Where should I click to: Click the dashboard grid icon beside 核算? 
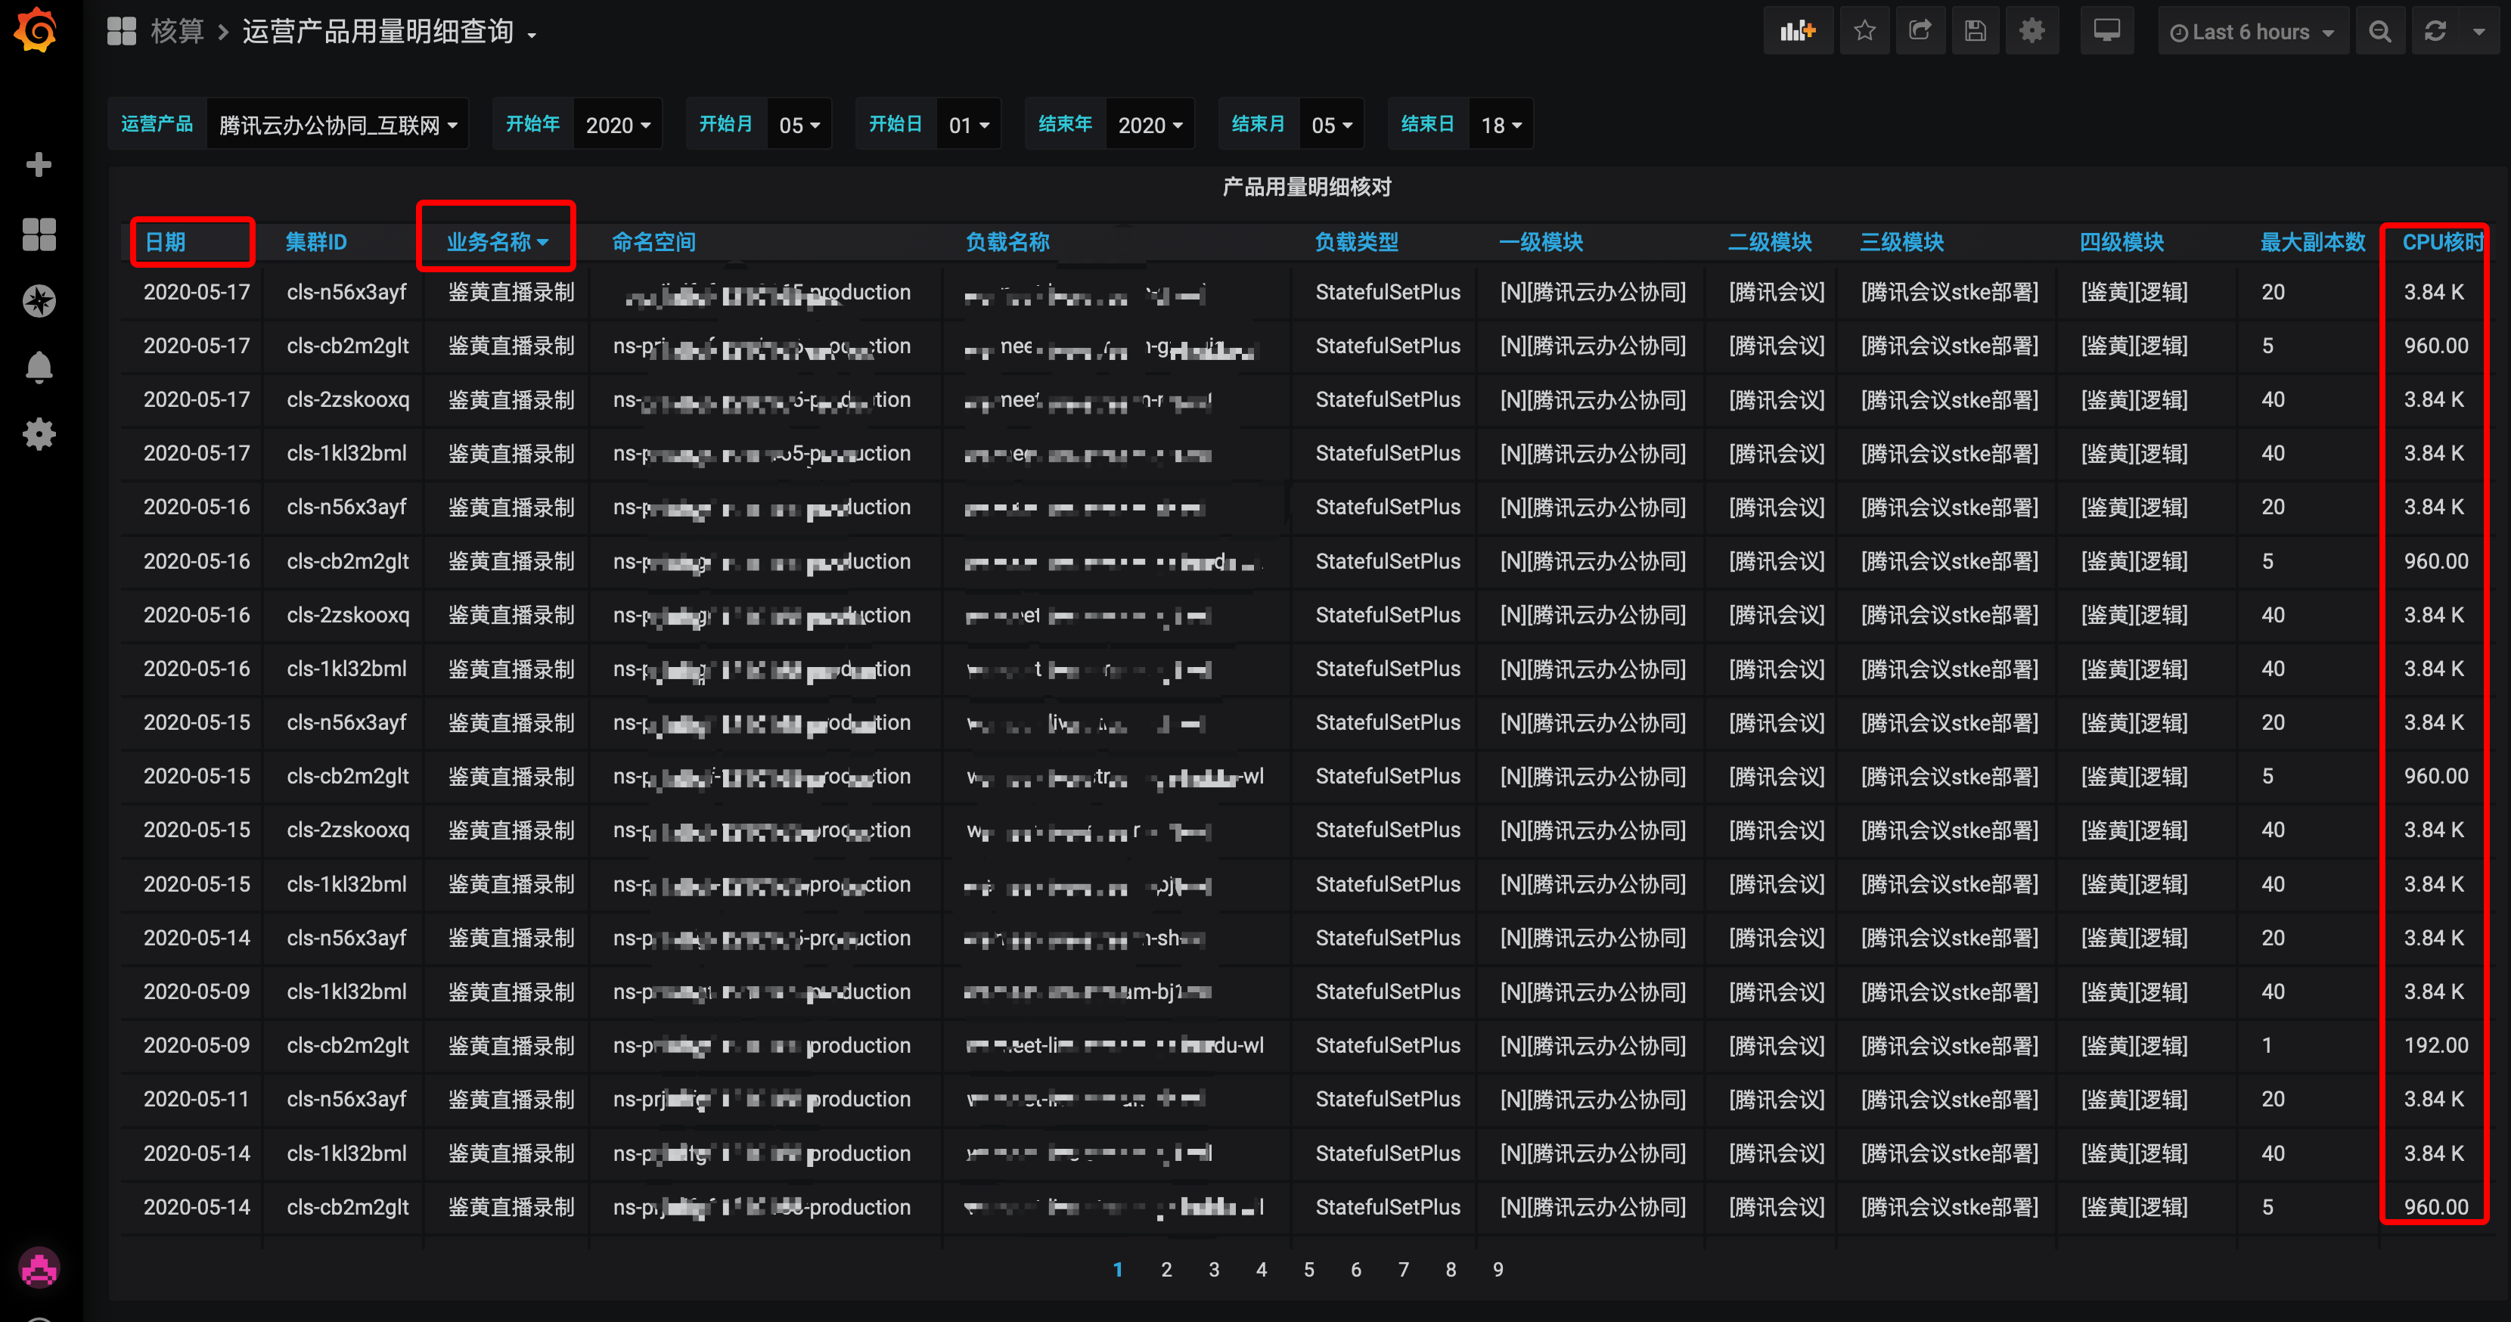(x=121, y=31)
